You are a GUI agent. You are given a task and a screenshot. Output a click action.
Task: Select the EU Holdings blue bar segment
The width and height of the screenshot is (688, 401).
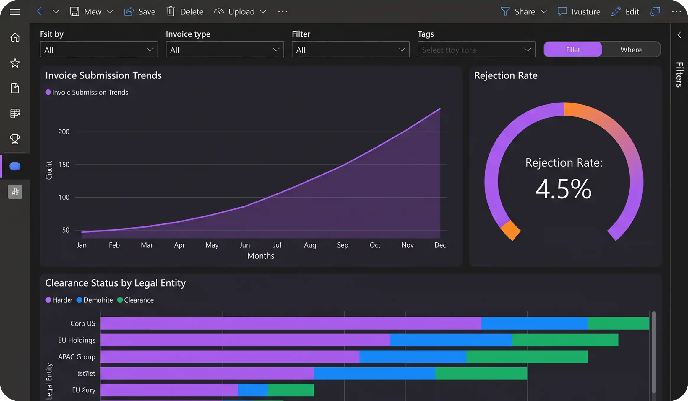point(451,340)
